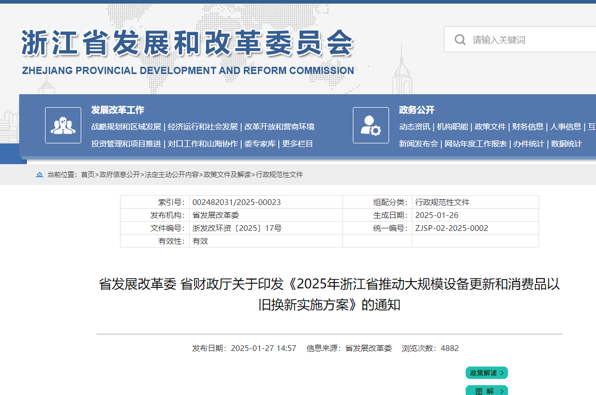Open 新闻发布会 link
This screenshot has height=395, width=596.
pos(418,144)
